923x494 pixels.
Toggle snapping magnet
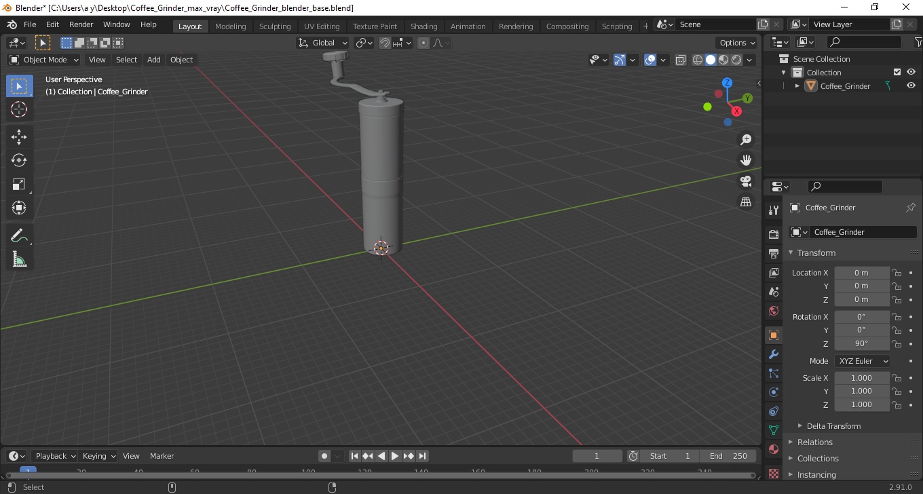(385, 43)
